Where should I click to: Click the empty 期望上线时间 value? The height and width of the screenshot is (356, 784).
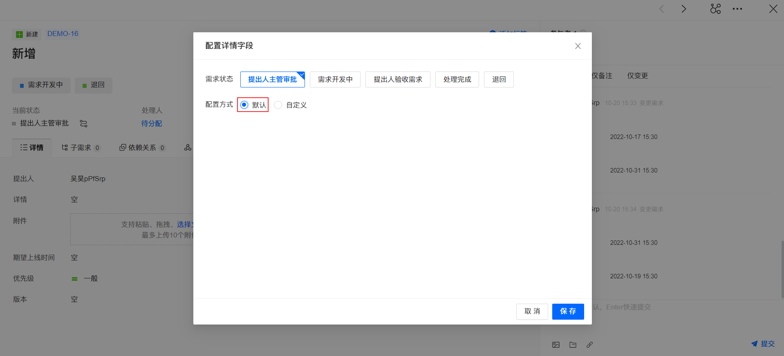tap(74, 257)
